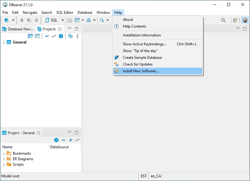This screenshot has width=250, height=181.
Task: Open SQL editor with the SQL button
Action: click(x=51, y=20)
